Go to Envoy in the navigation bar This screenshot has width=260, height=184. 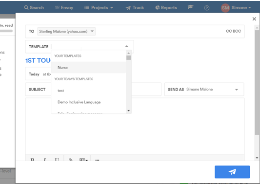(x=64, y=8)
